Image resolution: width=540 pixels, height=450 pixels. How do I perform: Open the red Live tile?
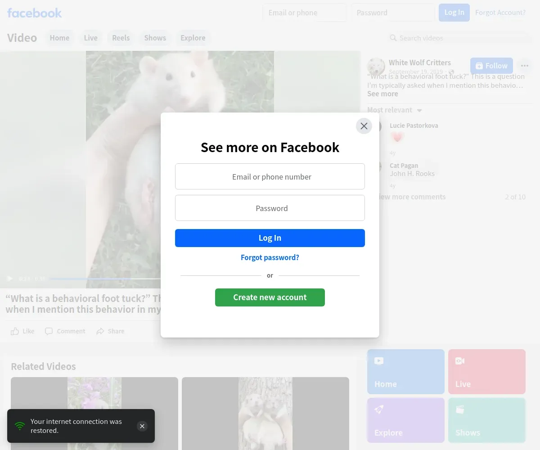pos(487,372)
